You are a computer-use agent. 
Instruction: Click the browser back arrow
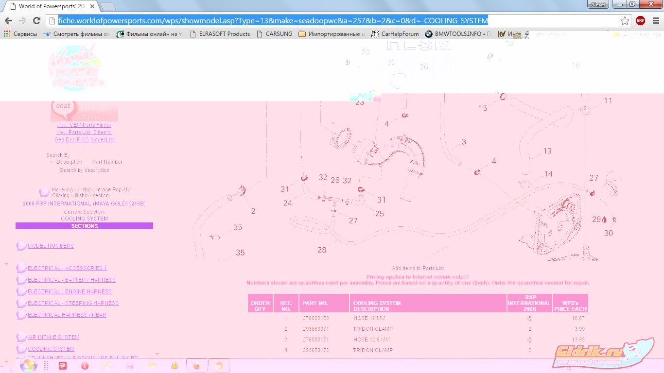coord(8,20)
